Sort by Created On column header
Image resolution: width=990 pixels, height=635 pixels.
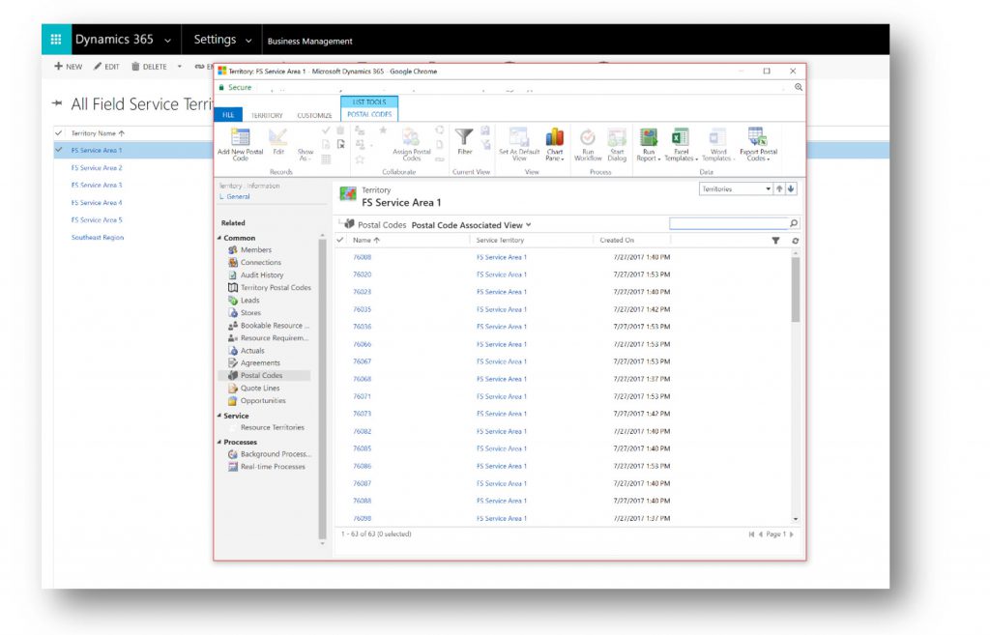[x=617, y=241]
